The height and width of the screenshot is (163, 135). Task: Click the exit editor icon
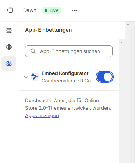10,10
